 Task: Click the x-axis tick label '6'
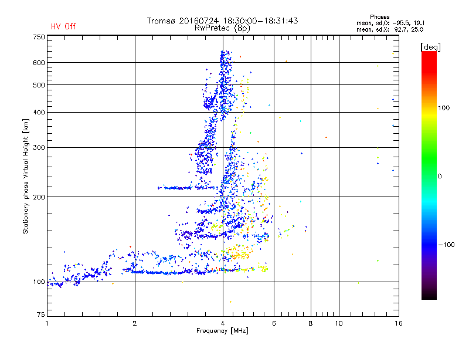point(274,323)
